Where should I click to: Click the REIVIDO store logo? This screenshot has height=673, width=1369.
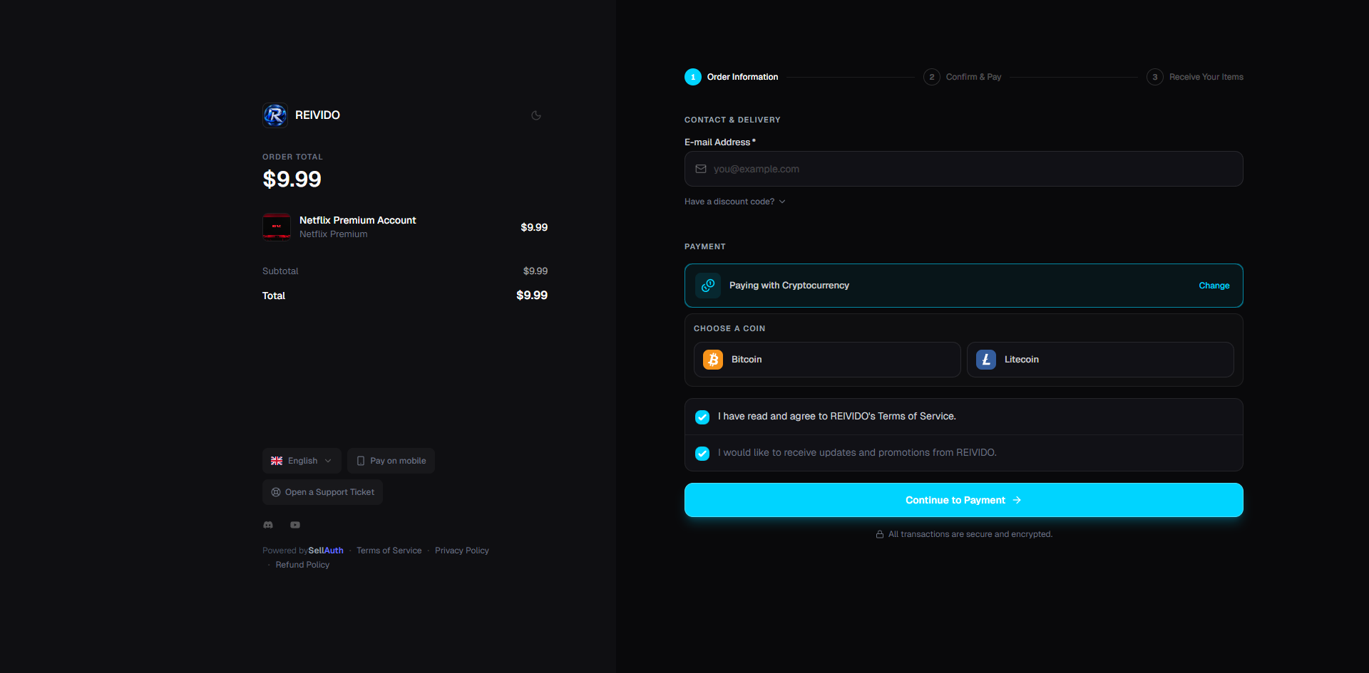pyautogui.click(x=275, y=115)
